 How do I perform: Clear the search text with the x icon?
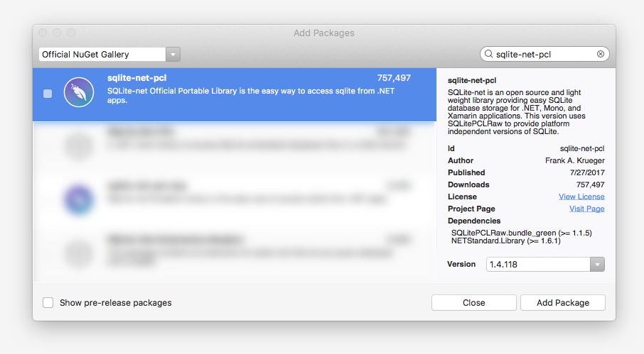[x=601, y=54]
